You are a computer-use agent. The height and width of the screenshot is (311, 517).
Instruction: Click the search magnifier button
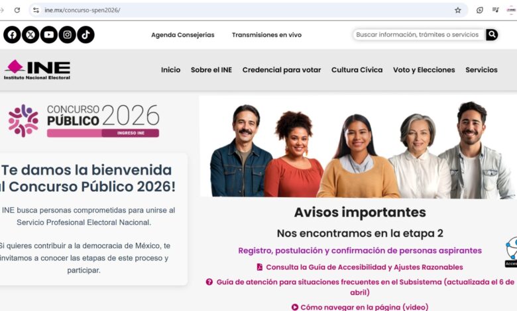[492, 34]
